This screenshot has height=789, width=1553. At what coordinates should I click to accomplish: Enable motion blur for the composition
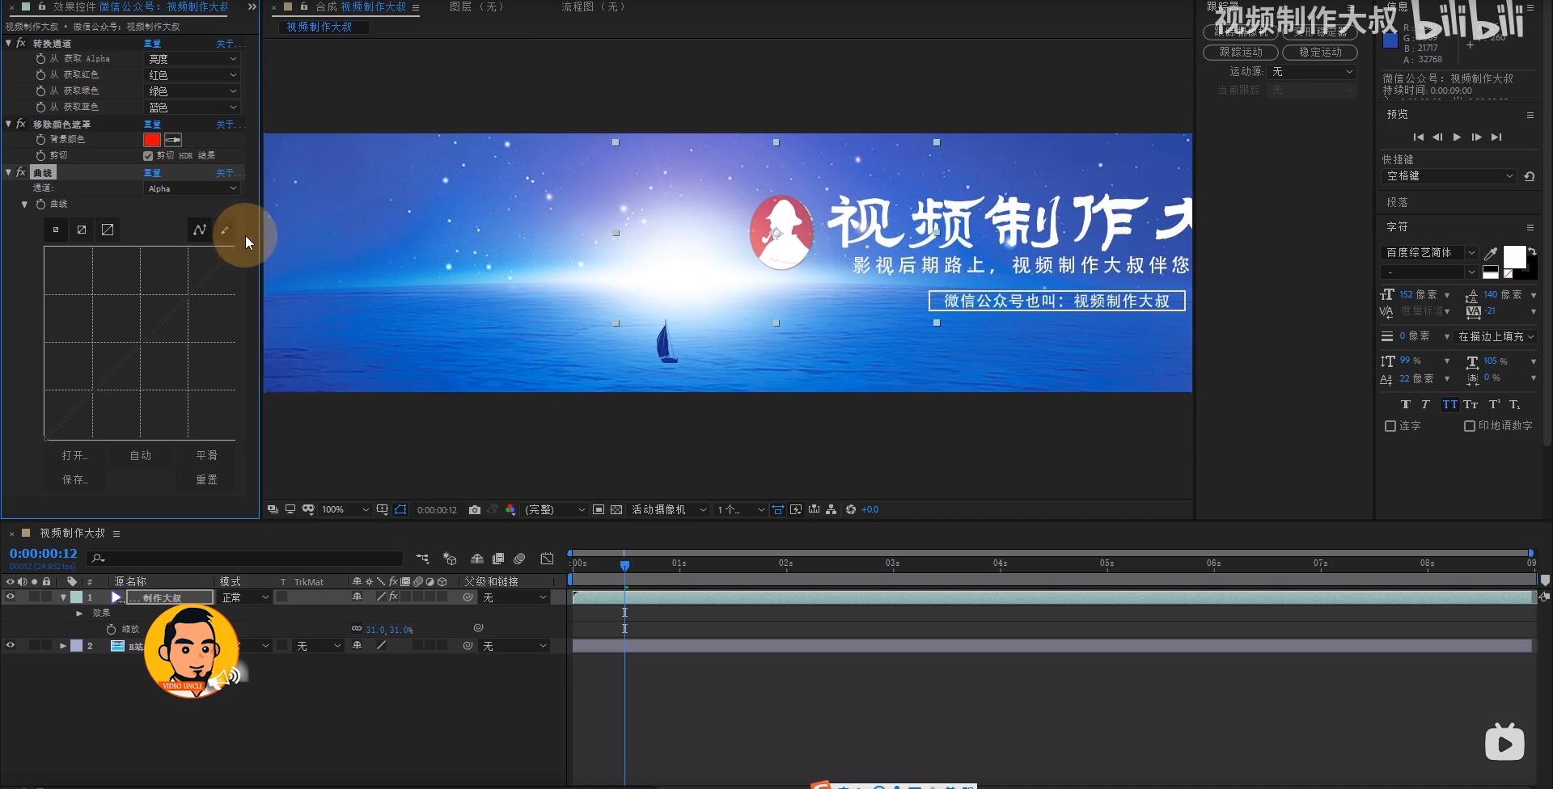coord(519,559)
